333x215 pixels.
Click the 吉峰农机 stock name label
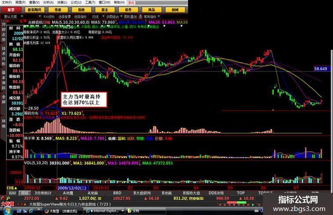click(x=36, y=22)
